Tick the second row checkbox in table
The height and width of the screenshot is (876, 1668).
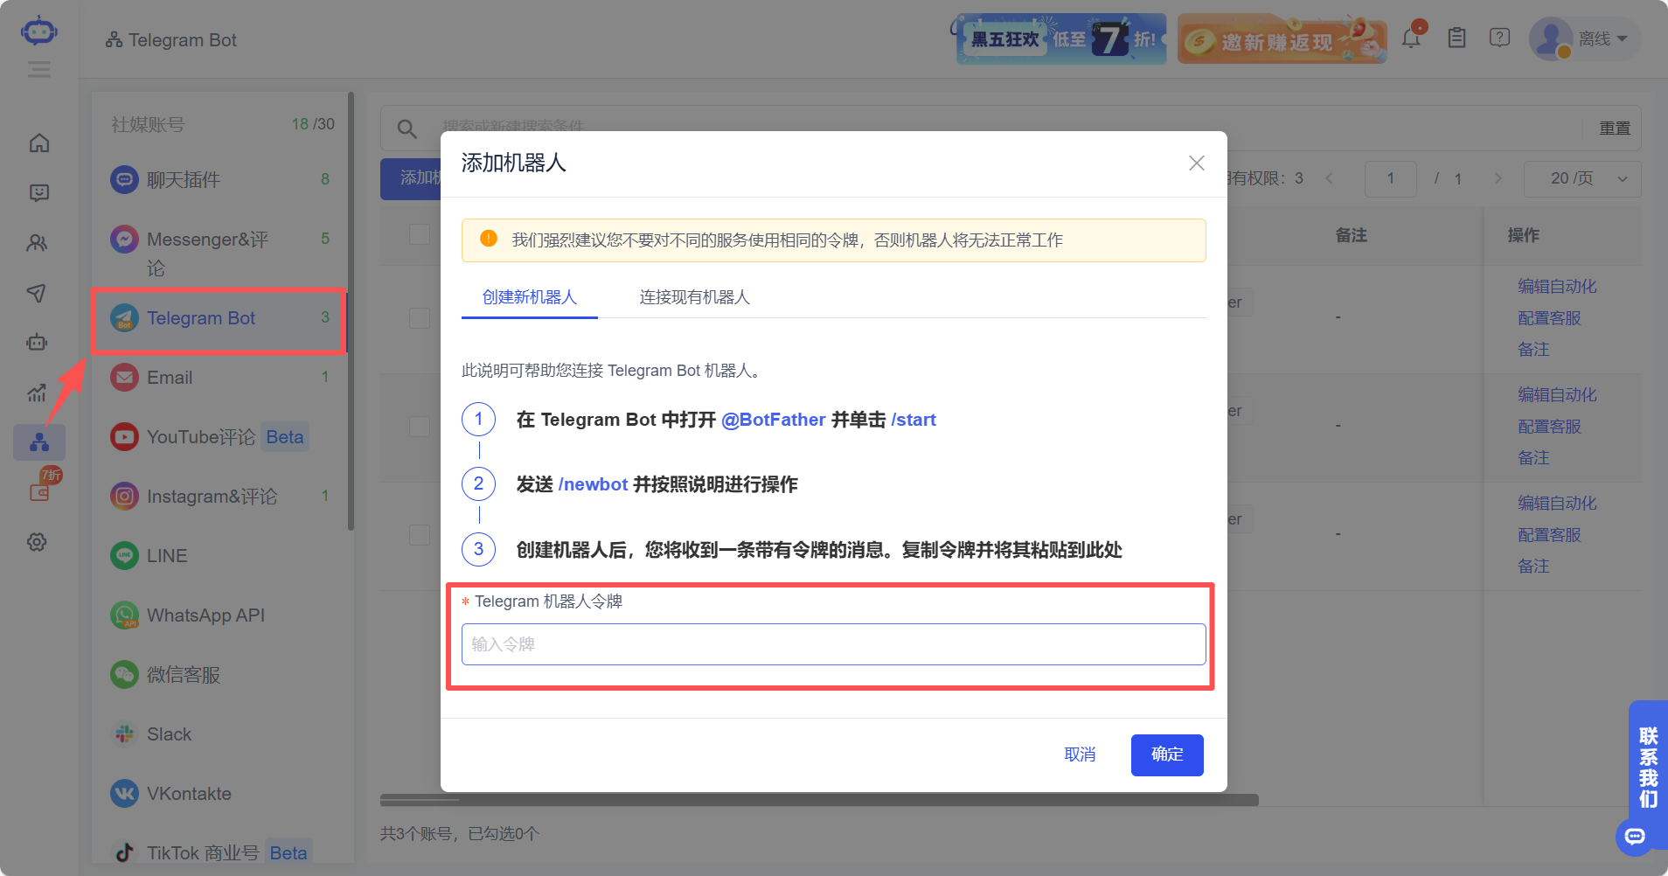point(420,426)
